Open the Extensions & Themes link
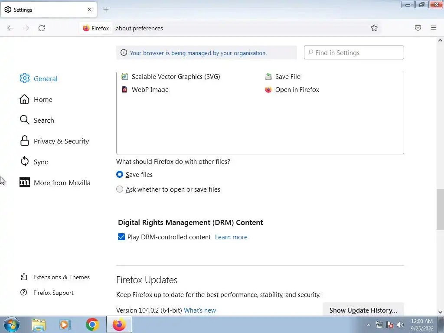Image resolution: width=444 pixels, height=333 pixels. click(62, 277)
